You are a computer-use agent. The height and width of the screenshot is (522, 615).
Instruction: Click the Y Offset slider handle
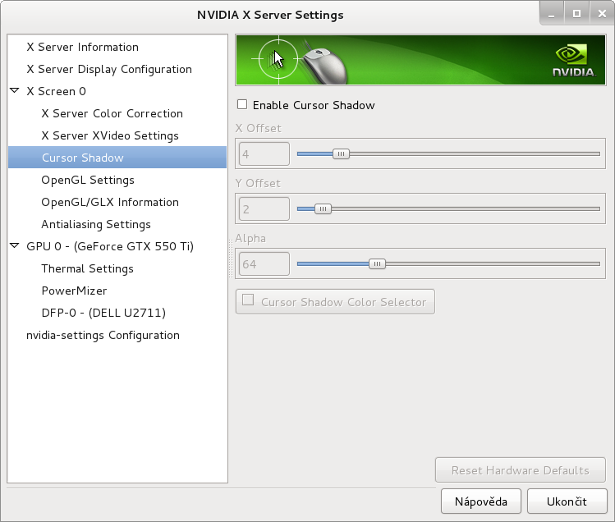tap(323, 208)
